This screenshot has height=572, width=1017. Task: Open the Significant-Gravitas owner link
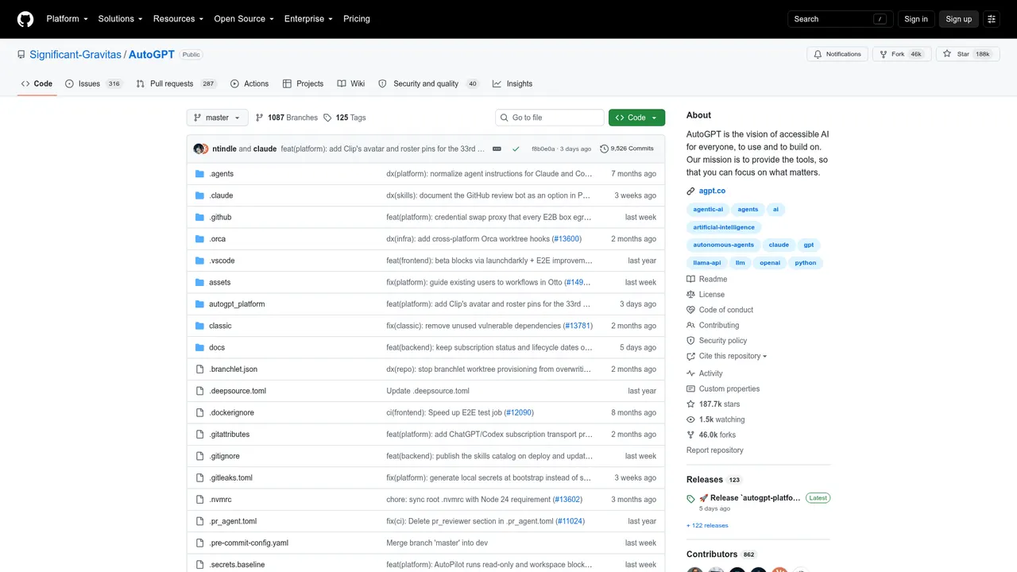tap(75, 55)
